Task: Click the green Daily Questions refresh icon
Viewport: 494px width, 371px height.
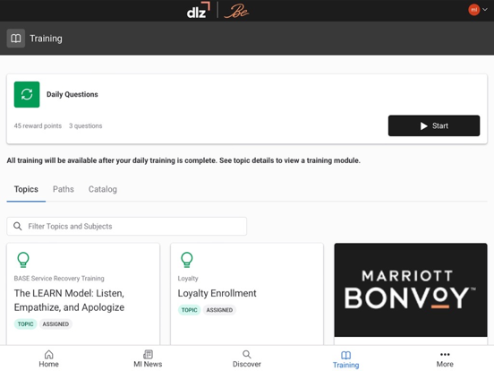Action: (27, 94)
